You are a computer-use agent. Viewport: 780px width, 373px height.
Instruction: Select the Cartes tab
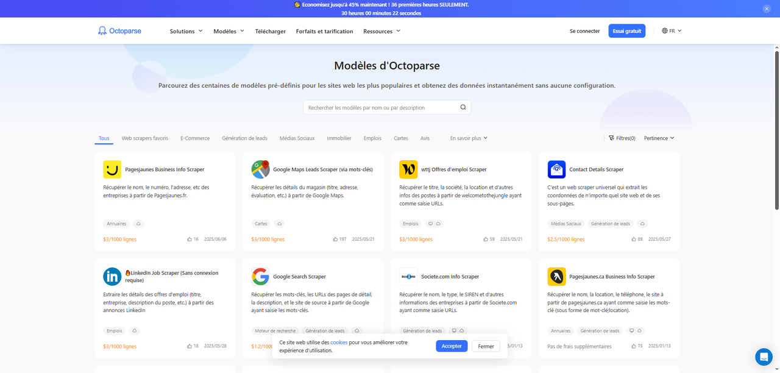[x=401, y=138]
